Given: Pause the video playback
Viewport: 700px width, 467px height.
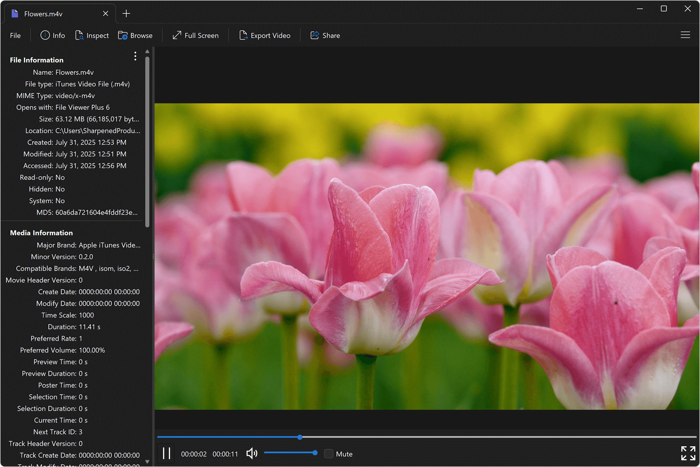Looking at the screenshot, I should point(166,453).
